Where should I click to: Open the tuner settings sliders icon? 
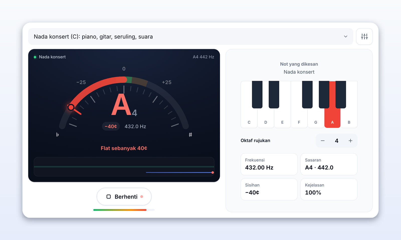coord(364,36)
